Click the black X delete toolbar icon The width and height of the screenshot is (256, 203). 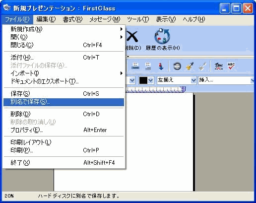point(132,36)
